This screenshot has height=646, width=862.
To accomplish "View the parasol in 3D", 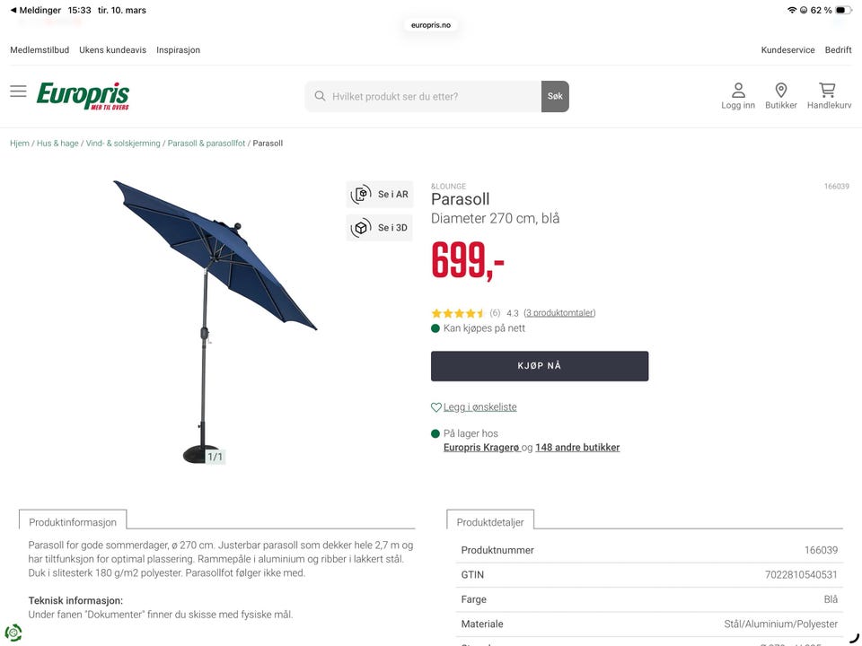I will (x=380, y=228).
